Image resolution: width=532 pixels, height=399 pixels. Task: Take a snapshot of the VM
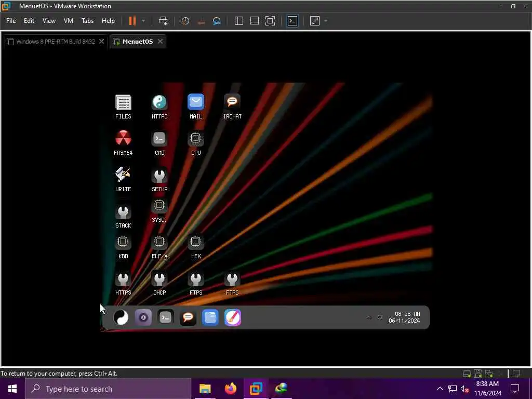click(x=185, y=21)
